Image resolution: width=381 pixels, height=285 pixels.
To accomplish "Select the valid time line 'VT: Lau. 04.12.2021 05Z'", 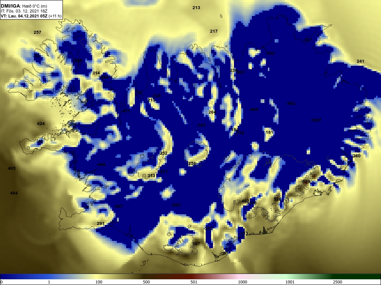I will [x=24, y=16].
